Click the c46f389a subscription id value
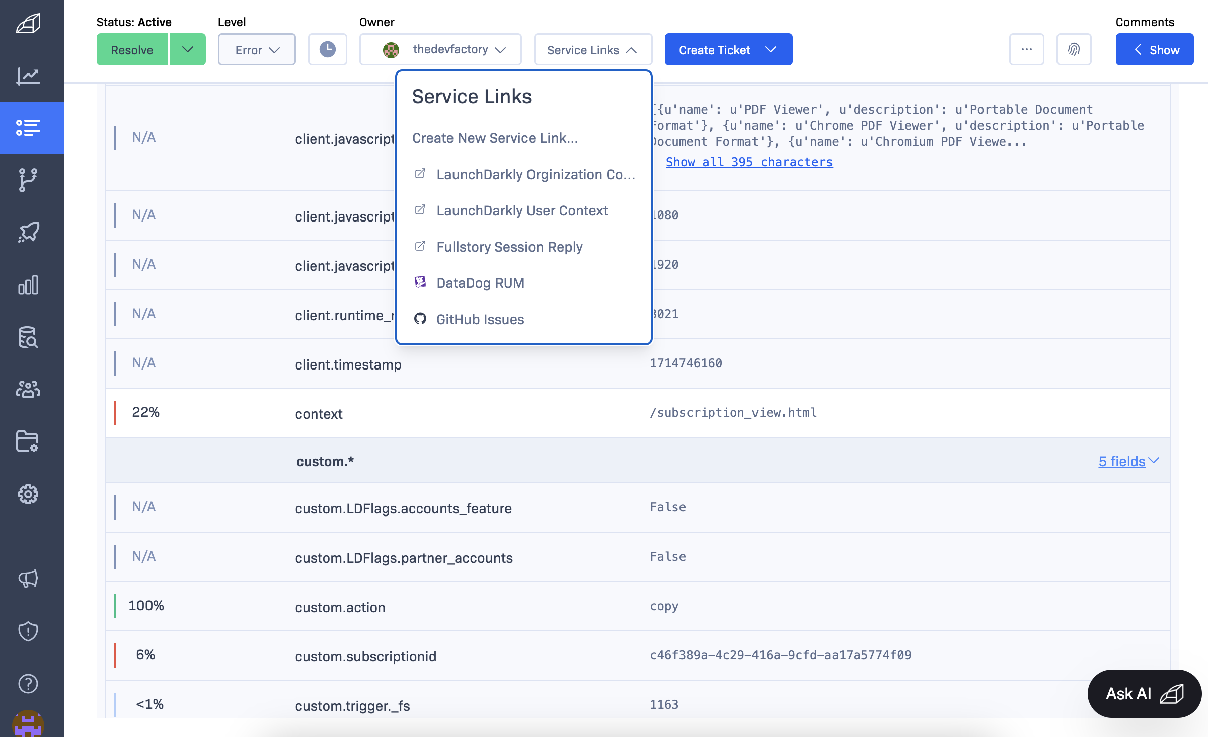 (780, 655)
